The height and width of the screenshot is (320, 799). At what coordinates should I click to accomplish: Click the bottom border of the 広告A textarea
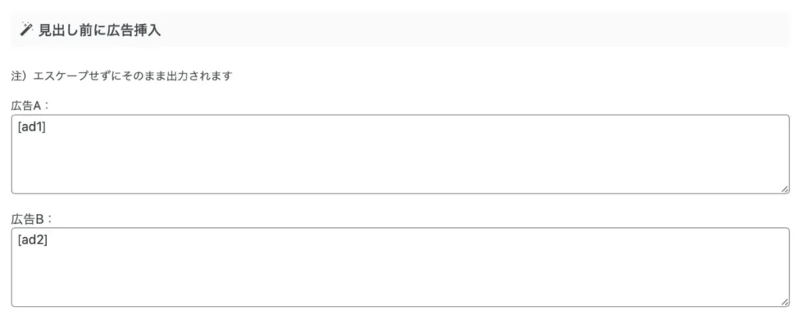(400, 194)
